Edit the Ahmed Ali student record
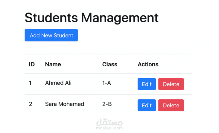This screenshot has height=133, width=219. pyautogui.click(x=147, y=84)
